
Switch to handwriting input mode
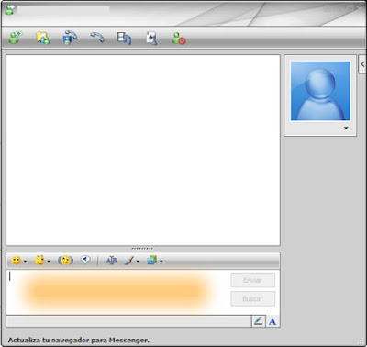coord(259,321)
